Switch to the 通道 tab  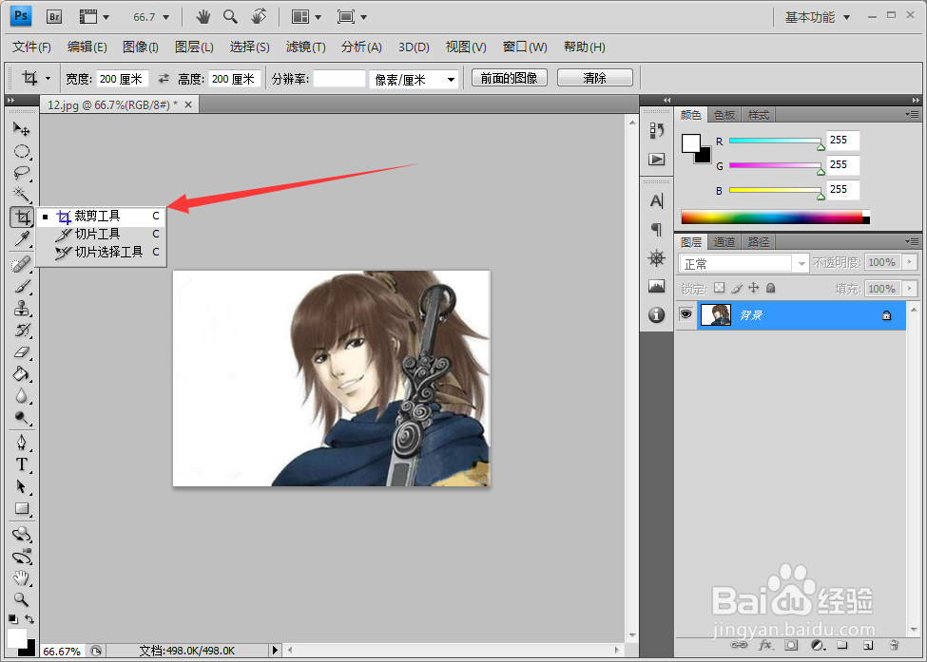[724, 242]
